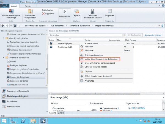Collapse navigation pane with arrow
Image resolution: width=165 pixels, height=124 pixels.
coord(47,31)
